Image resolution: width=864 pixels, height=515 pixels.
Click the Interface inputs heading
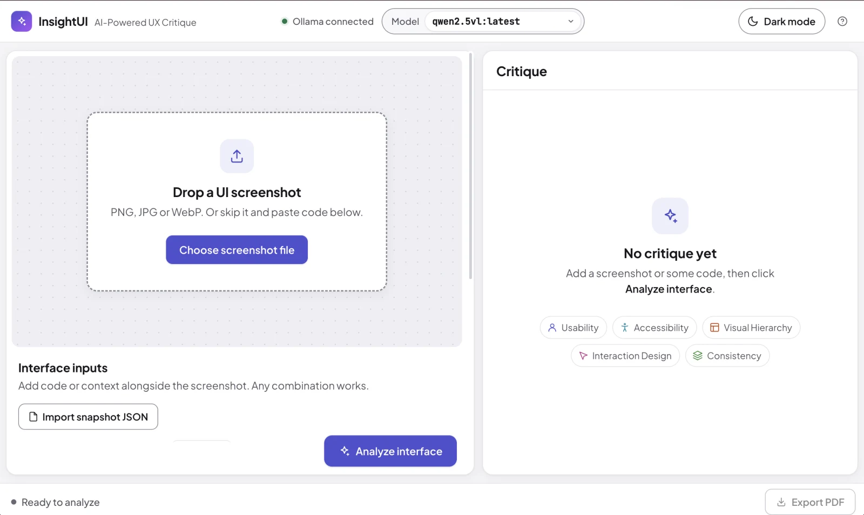pos(63,368)
